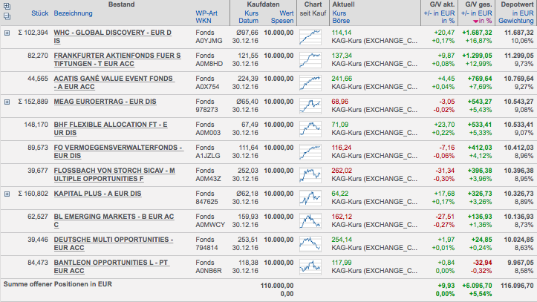
Task: Open FO Vermoegensverwalterfonds chart thumbnail
Action: click(310, 151)
